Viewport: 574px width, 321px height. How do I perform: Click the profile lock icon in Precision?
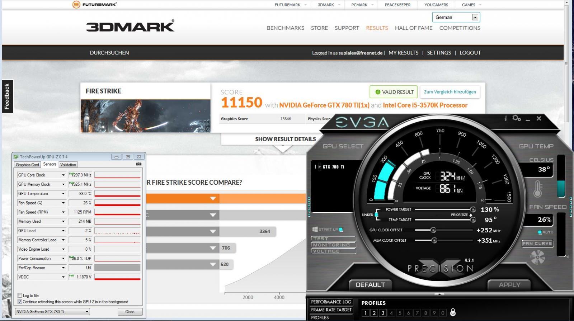coord(453,312)
